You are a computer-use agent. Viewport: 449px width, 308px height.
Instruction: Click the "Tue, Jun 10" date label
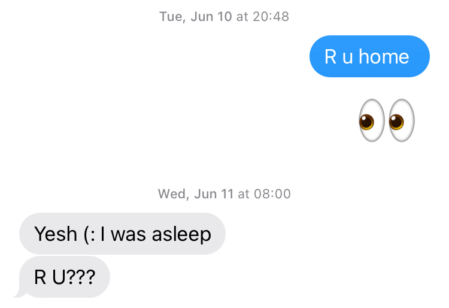pos(195,17)
